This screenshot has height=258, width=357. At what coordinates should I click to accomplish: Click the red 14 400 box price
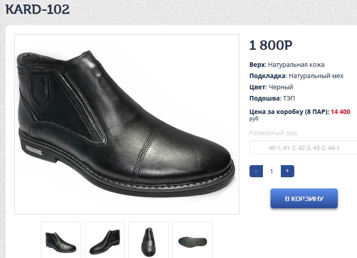340,112
